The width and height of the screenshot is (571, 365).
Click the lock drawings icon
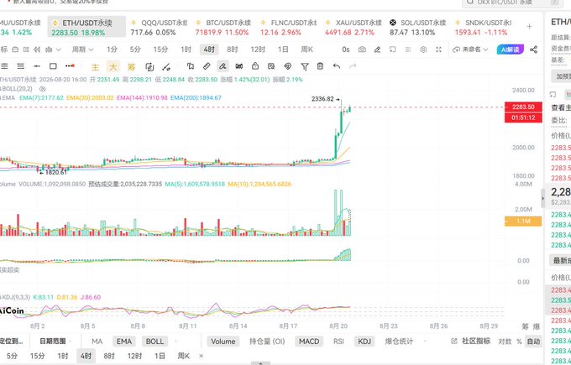255,66
